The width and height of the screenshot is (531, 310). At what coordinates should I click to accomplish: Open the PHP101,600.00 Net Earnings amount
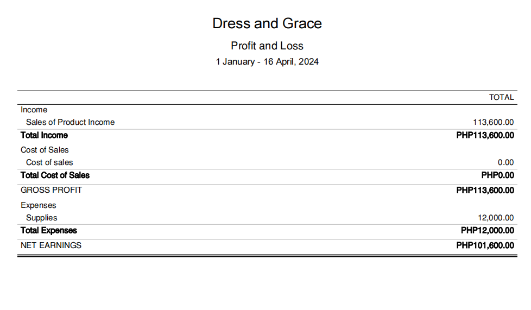click(x=485, y=245)
